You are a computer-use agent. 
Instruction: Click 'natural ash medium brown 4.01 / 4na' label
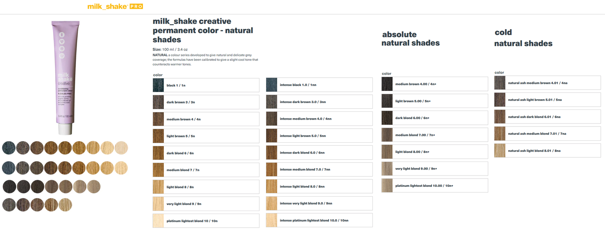tap(538, 83)
